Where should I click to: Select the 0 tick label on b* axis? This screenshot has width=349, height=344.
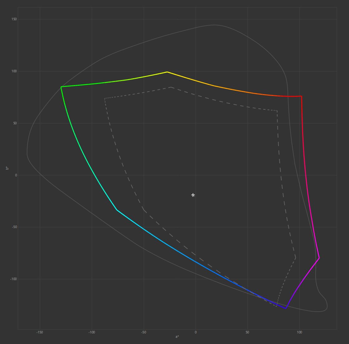click(x=16, y=175)
